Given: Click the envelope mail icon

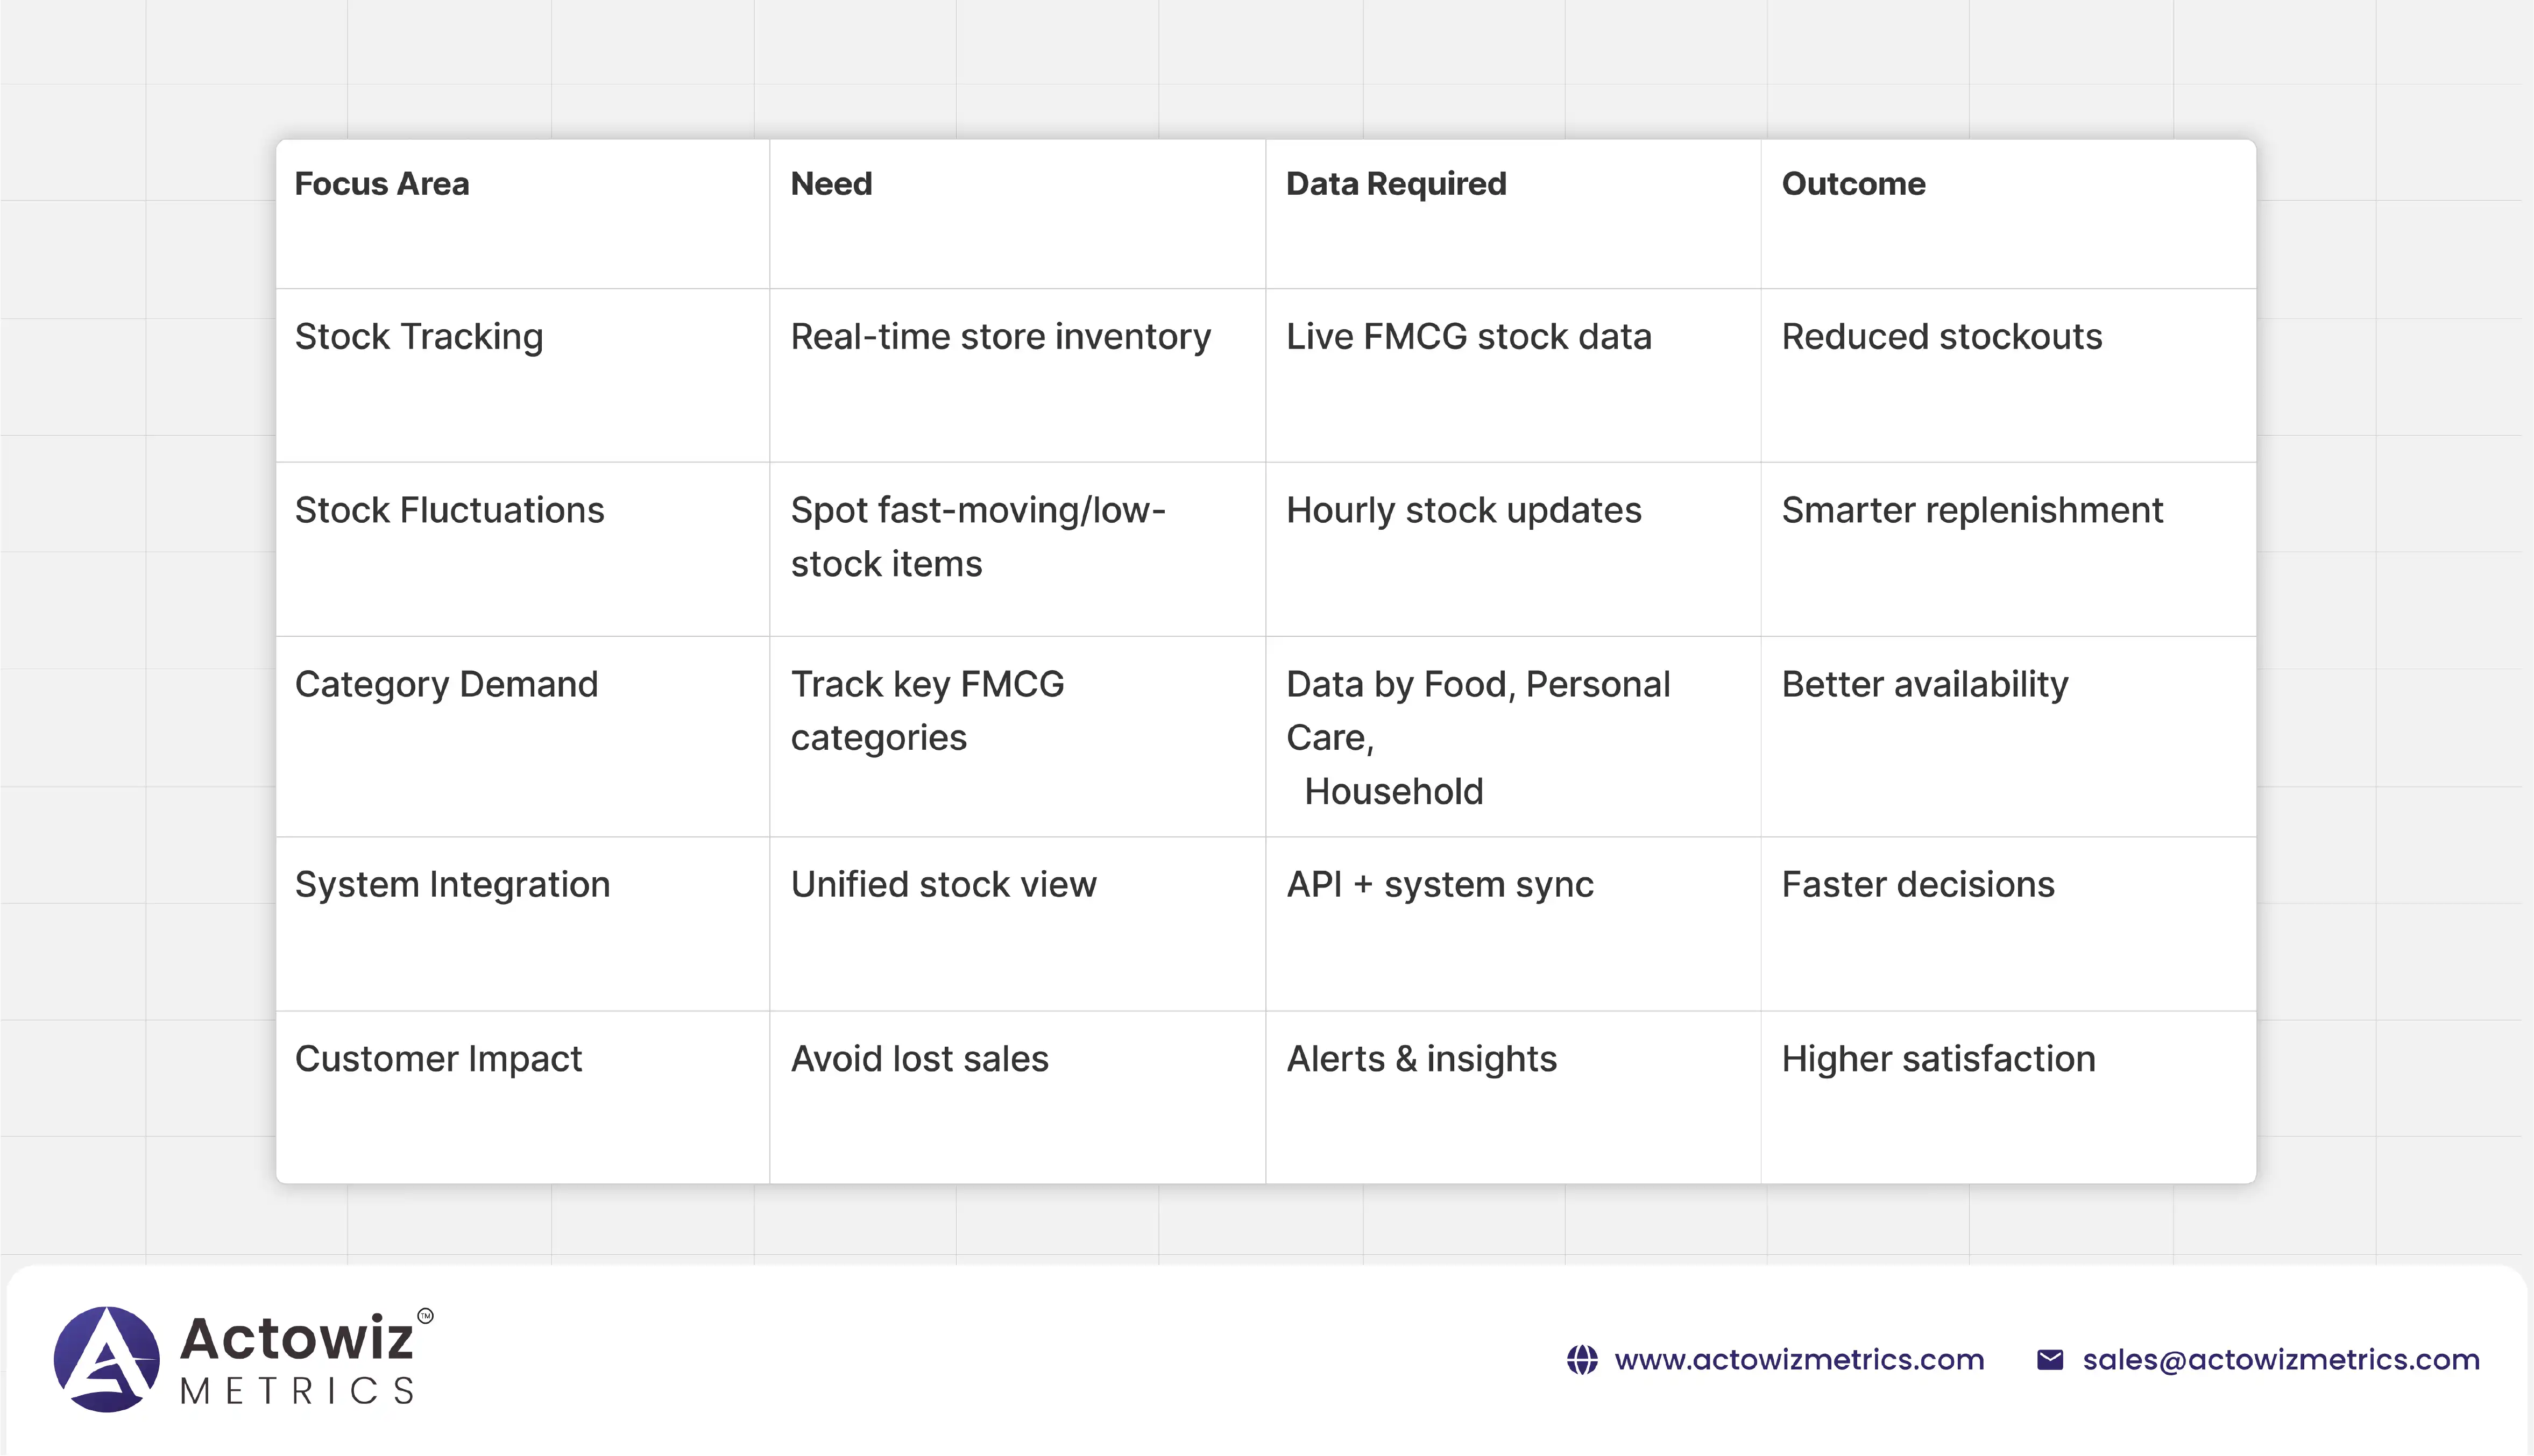Looking at the screenshot, I should point(2049,1360).
